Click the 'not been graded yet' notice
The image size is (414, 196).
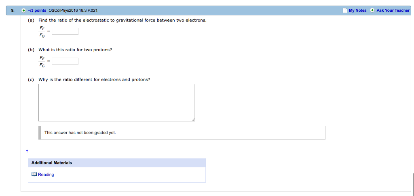80,133
